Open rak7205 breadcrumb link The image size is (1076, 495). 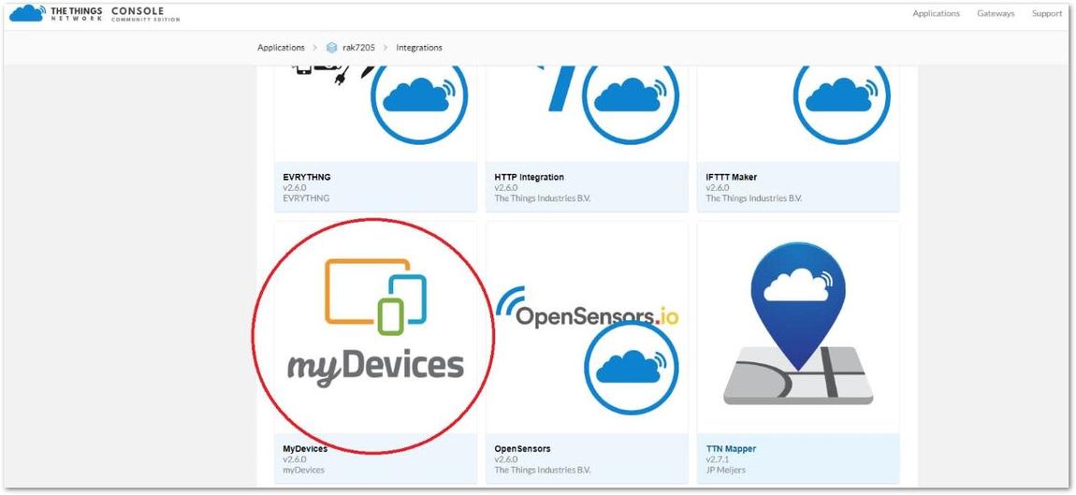pos(359,48)
